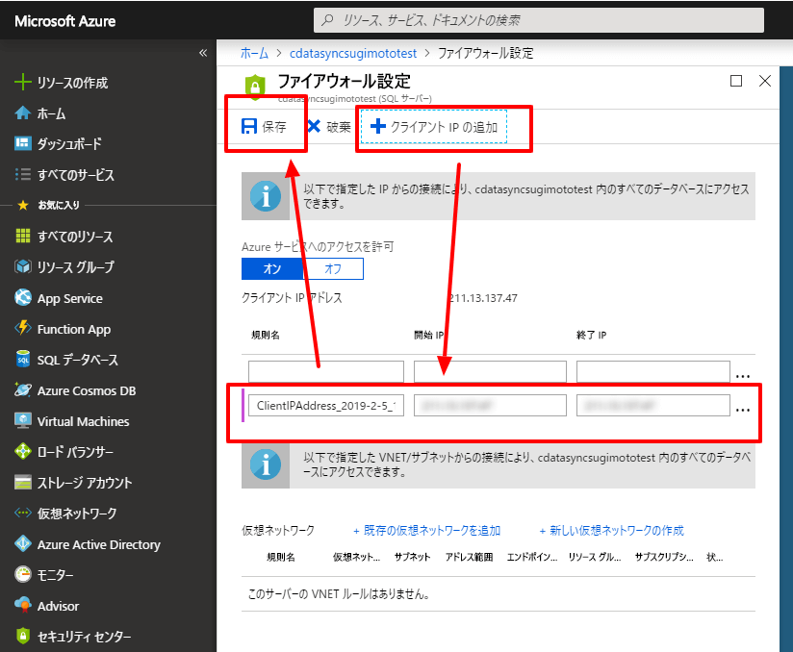Click the Microsoft Azure logo text

[64, 21]
